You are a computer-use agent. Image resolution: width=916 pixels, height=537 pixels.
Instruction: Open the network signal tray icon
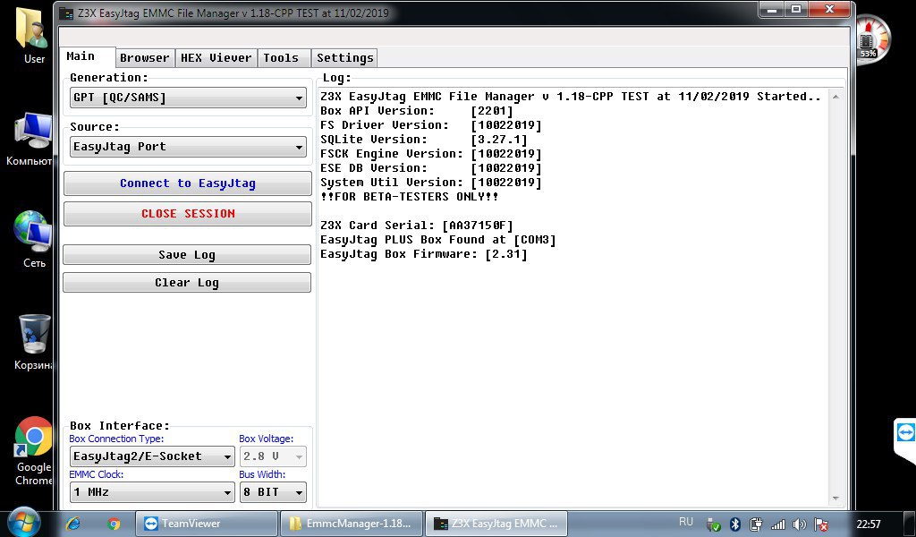(777, 524)
